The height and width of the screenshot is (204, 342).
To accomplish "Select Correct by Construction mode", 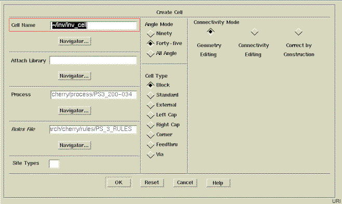I will pyautogui.click(x=298, y=32).
